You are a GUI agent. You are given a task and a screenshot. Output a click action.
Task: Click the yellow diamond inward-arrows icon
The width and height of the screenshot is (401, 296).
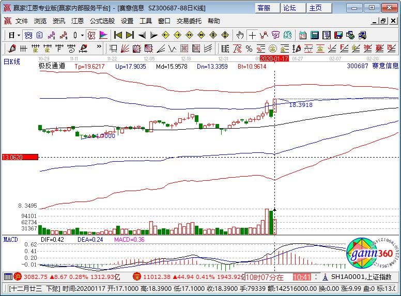[201, 35]
